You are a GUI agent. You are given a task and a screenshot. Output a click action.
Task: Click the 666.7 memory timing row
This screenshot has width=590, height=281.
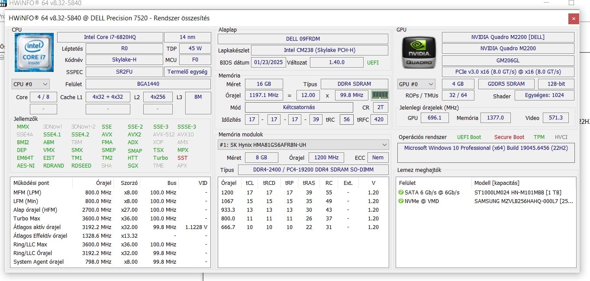pyautogui.click(x=303, y=227)
